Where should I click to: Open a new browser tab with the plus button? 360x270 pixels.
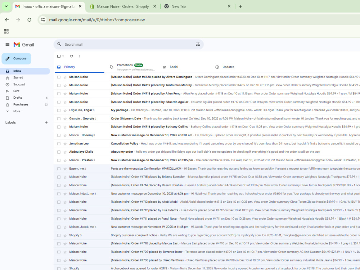(x=240, y=6)
